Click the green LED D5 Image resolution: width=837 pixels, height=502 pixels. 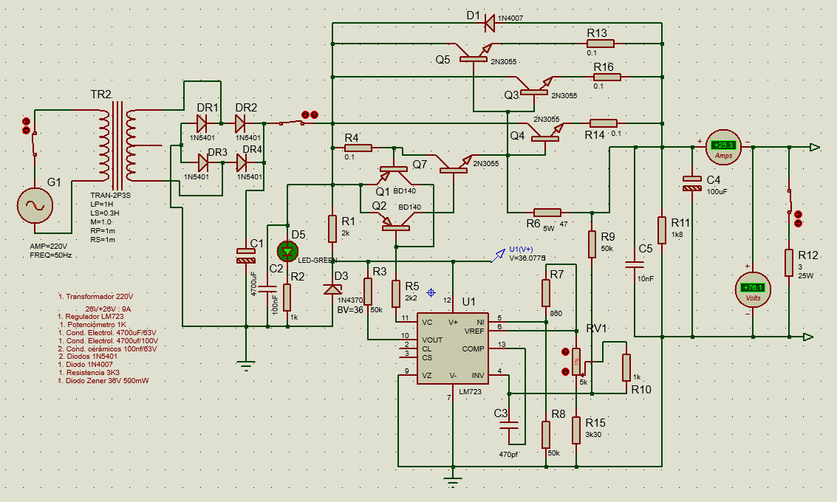[x=287, y=251]
